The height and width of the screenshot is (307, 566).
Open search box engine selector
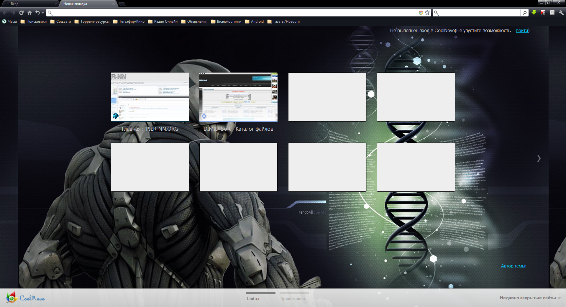[437, 13]
